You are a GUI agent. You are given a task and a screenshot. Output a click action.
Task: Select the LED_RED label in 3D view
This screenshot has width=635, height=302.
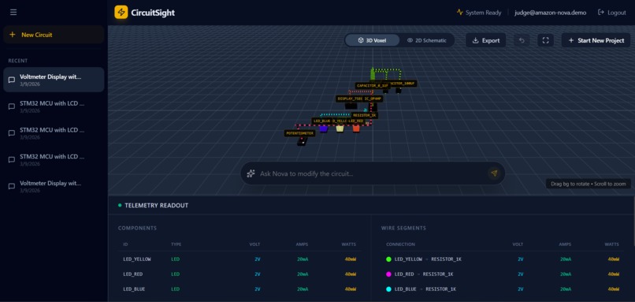point(355,121)
